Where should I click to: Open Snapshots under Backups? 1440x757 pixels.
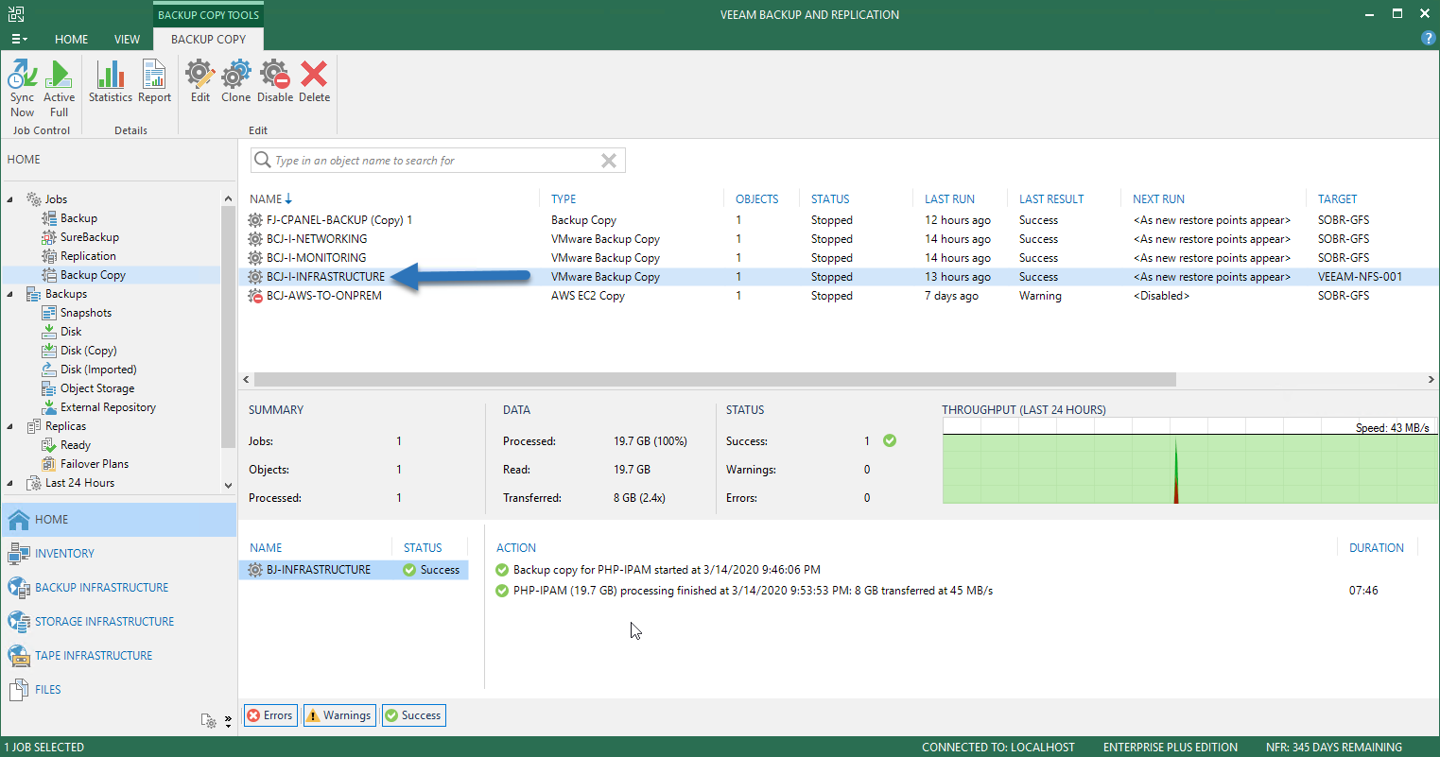[x=86, y=313]
